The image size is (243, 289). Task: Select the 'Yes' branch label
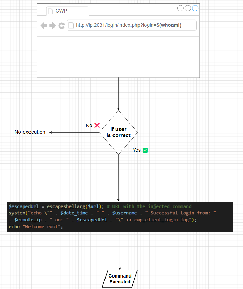pos(136,150)
